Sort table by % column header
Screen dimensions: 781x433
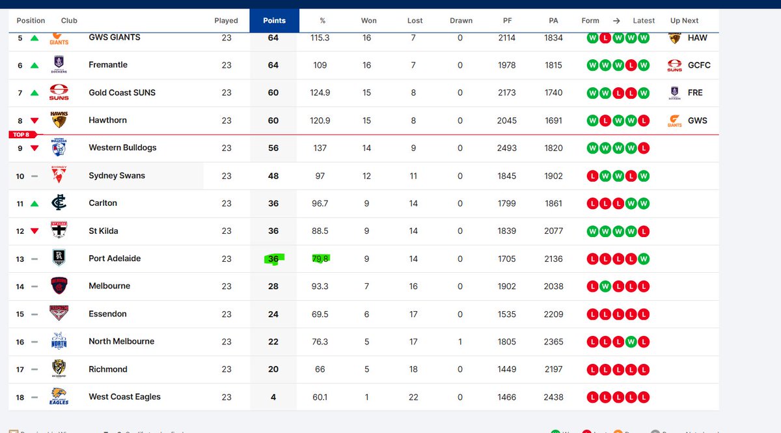click(322, 20)
